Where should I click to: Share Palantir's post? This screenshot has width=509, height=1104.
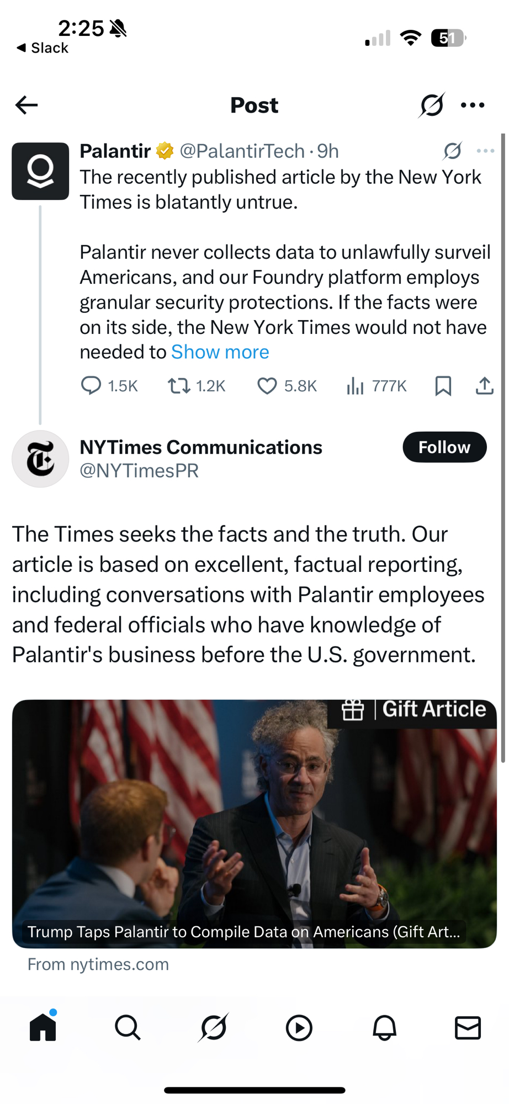point(484,386)
